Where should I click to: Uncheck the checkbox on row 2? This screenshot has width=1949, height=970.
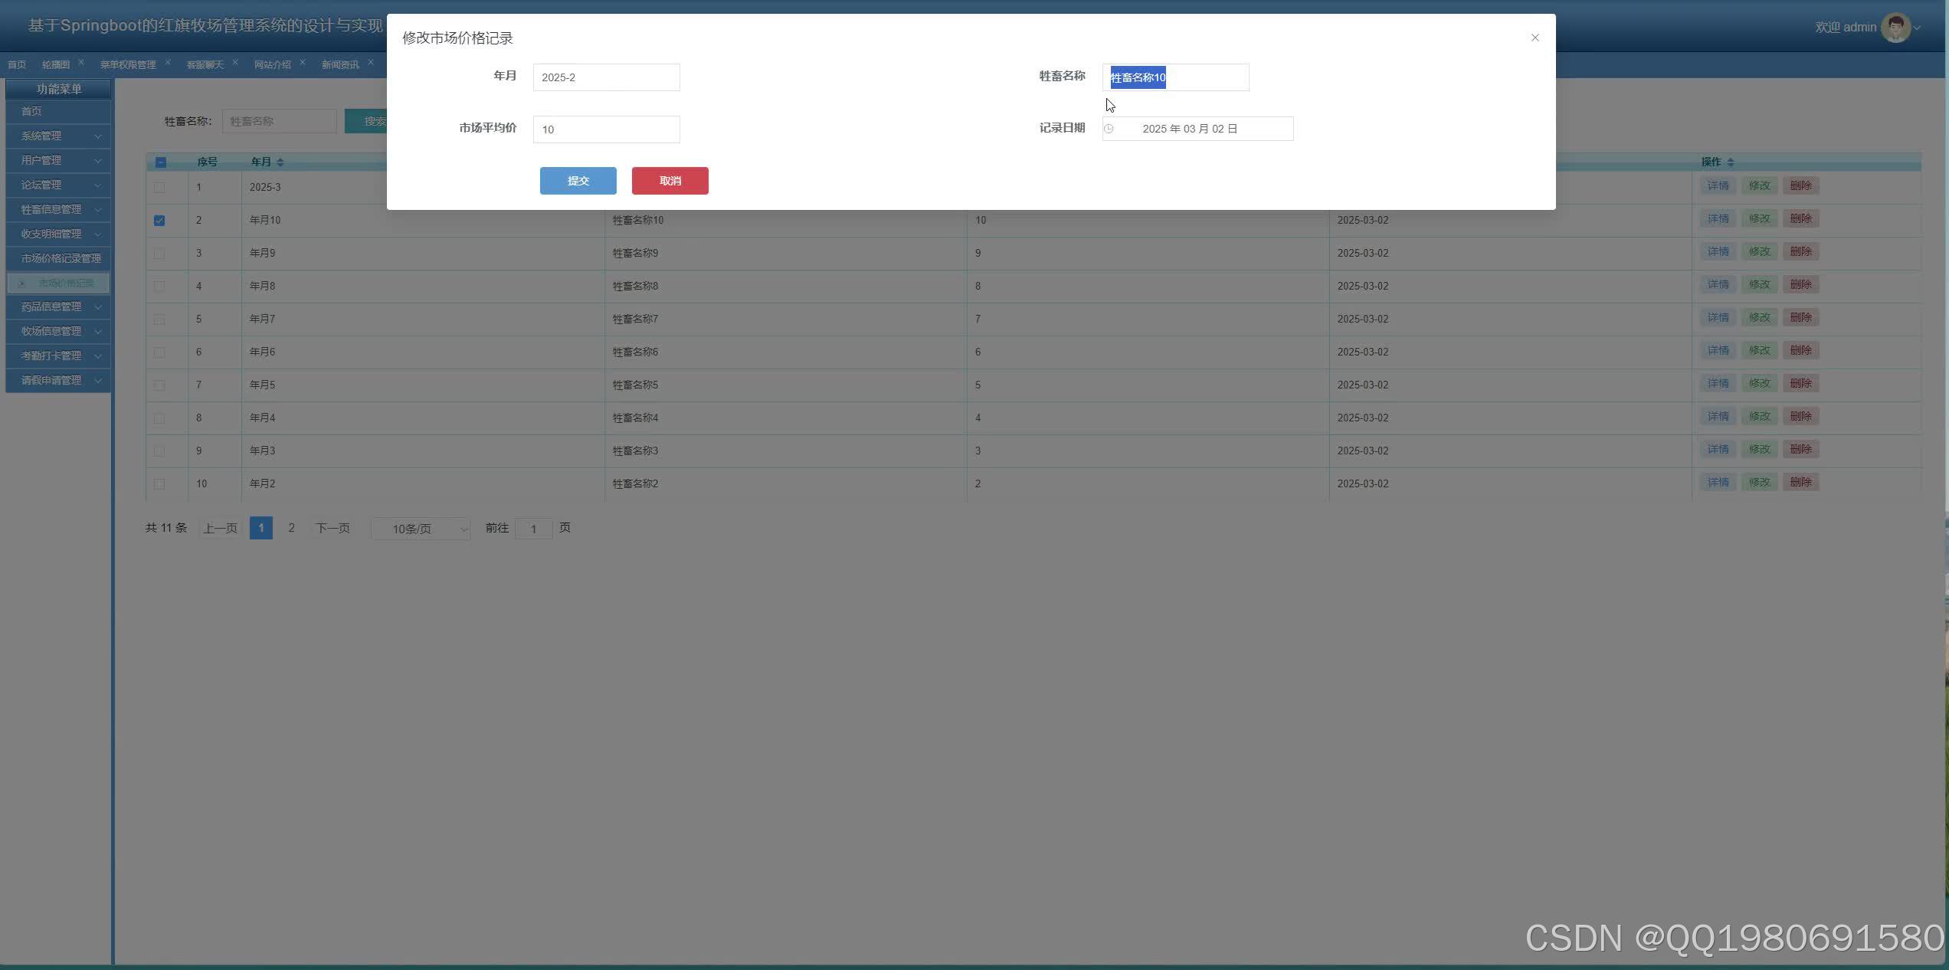[159, 221]
